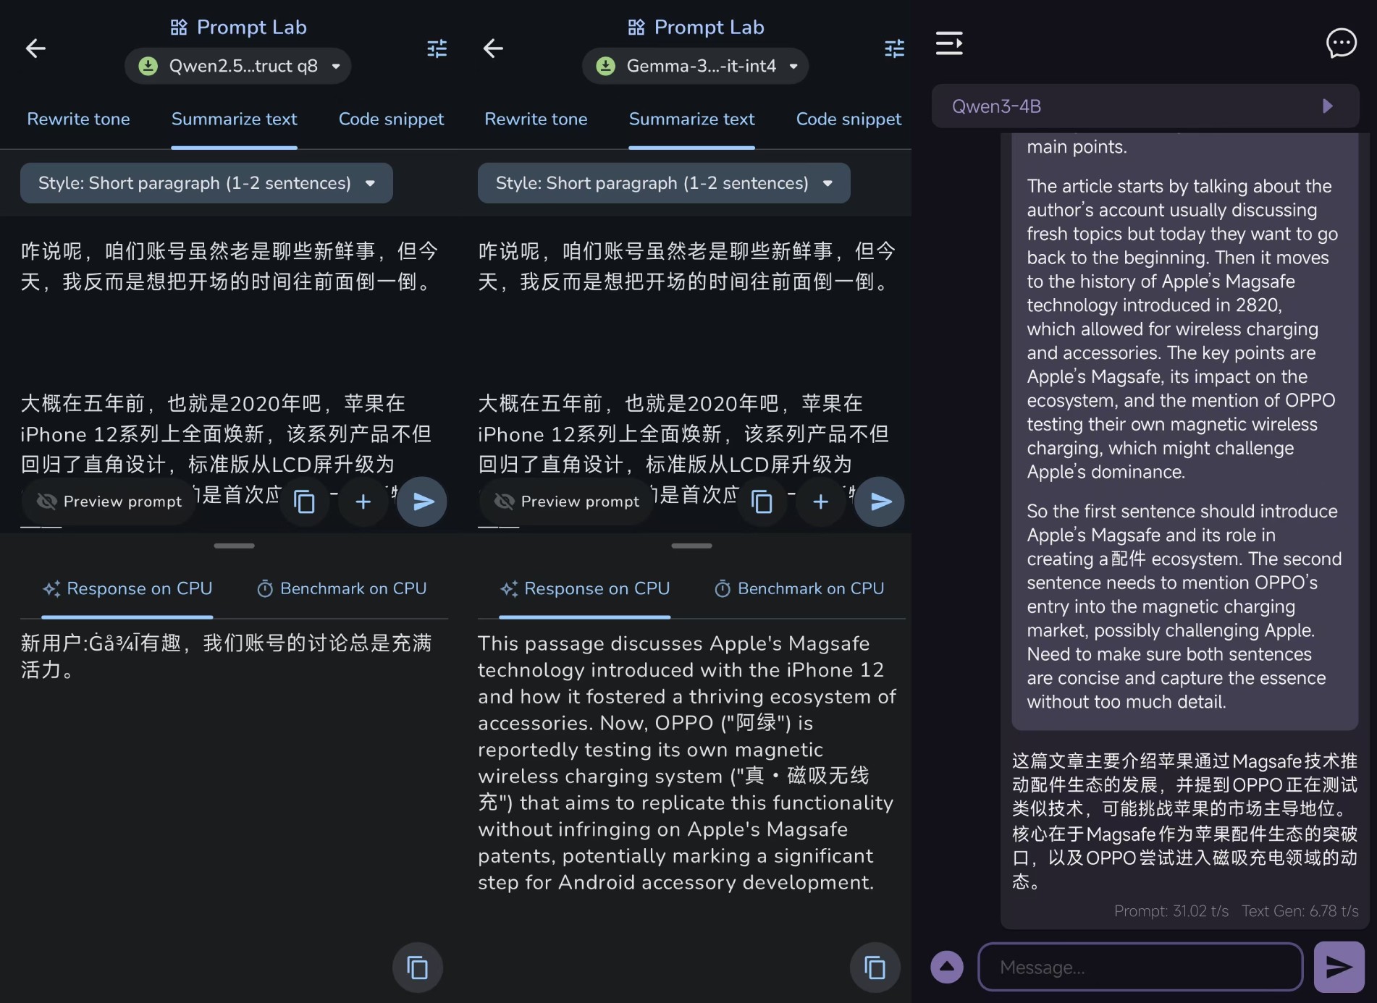
Task: Toggle Preview prompt in Qwen2.5 panel
Action: [x=109, y=501]
